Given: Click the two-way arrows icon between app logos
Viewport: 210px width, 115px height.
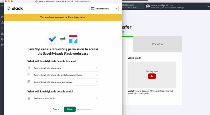Looking at the screenshot, I should [x=63, y=39].
